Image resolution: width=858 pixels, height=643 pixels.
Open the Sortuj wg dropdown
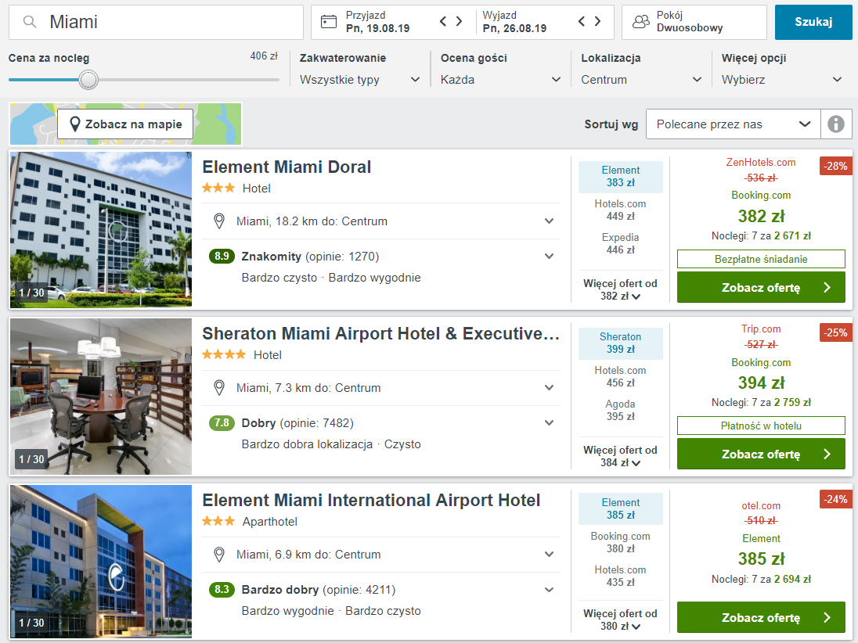(734, 124)
